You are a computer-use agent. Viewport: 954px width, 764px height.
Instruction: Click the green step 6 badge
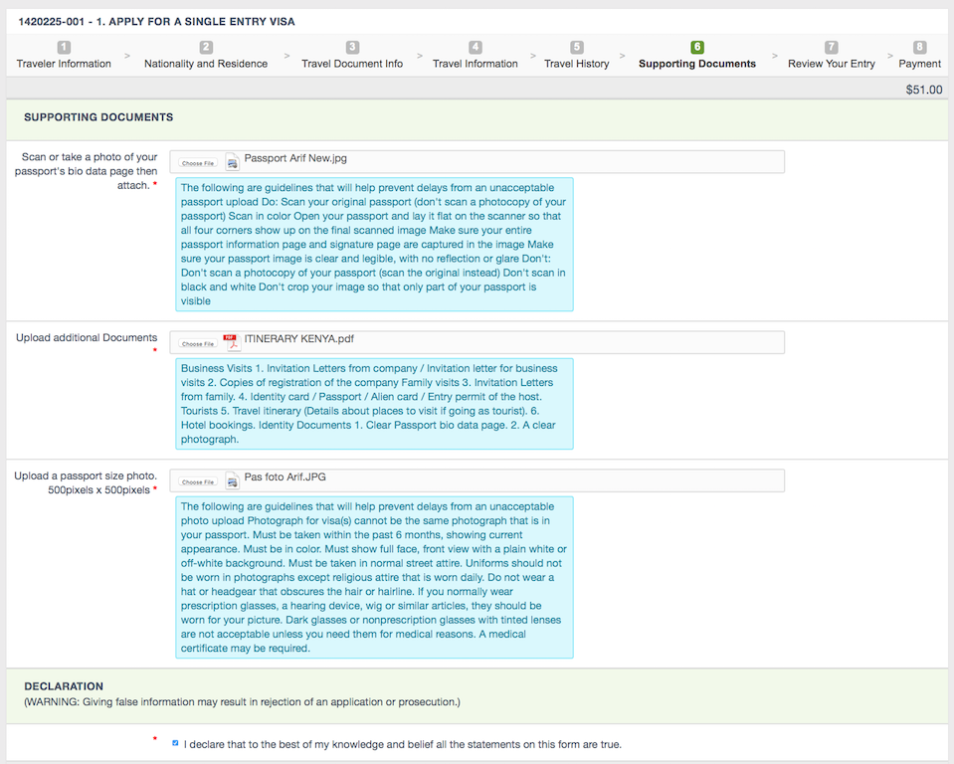click(x=696, y=47)
